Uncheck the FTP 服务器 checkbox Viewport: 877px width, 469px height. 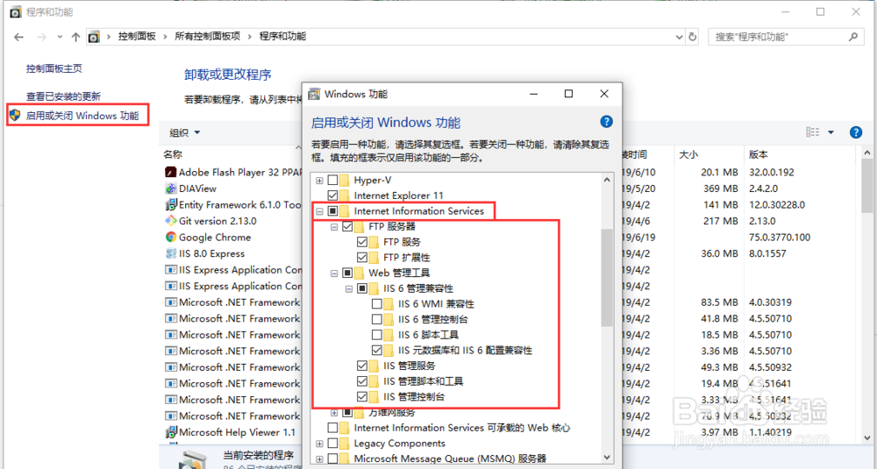347,226
